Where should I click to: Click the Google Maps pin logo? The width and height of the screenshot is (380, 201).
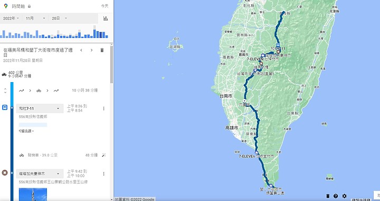point(6,6)
